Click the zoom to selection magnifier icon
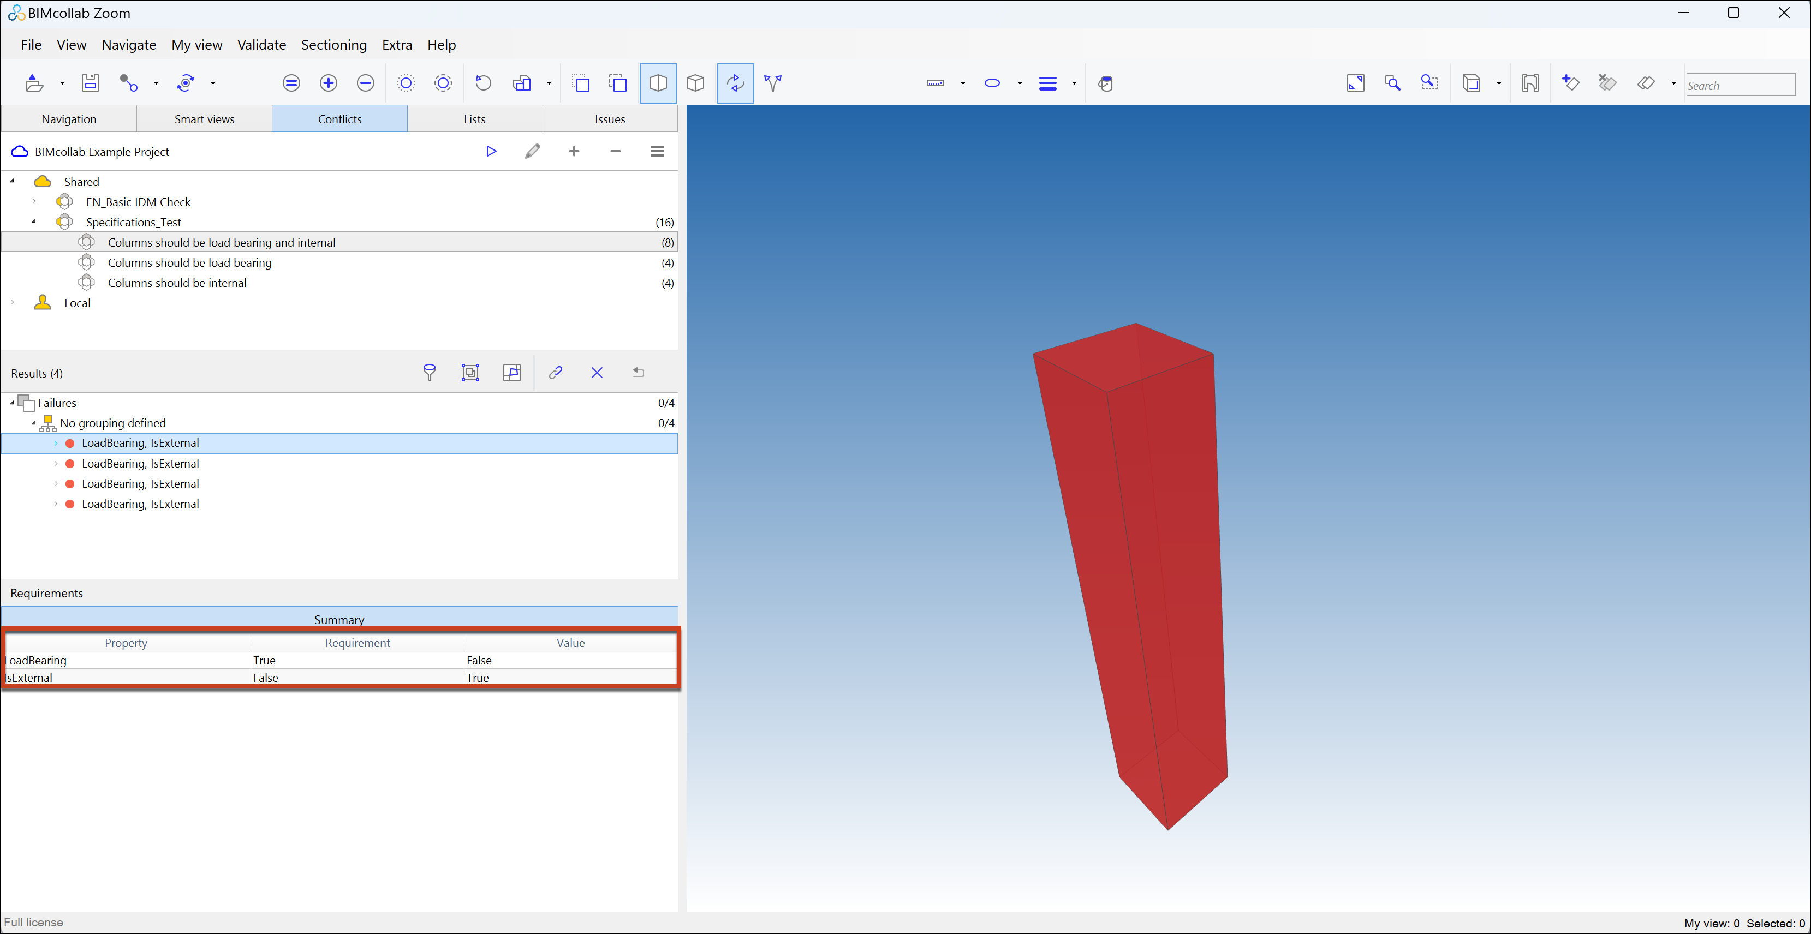This screenshot has height=934, width=1811. click(1429, 83)
